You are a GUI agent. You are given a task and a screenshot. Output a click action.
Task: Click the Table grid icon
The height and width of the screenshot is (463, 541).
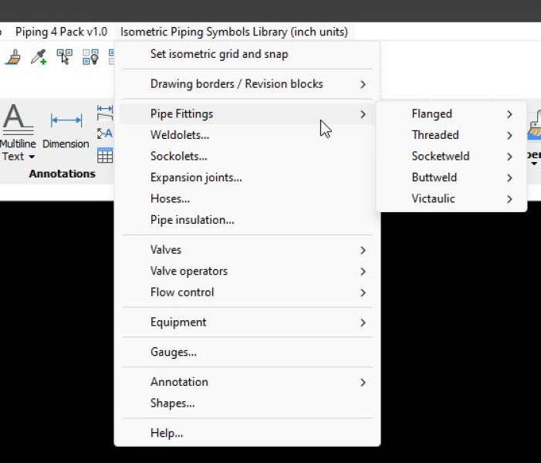pyautogui.click(x=105, y=155)
